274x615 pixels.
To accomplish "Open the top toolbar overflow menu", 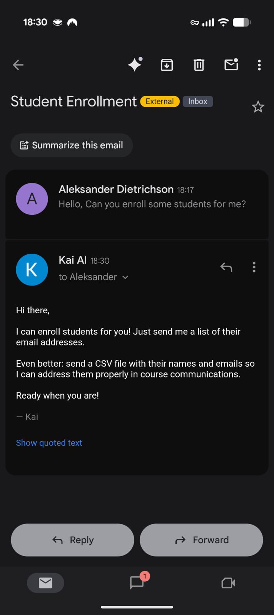I will (x=259, y=65).
